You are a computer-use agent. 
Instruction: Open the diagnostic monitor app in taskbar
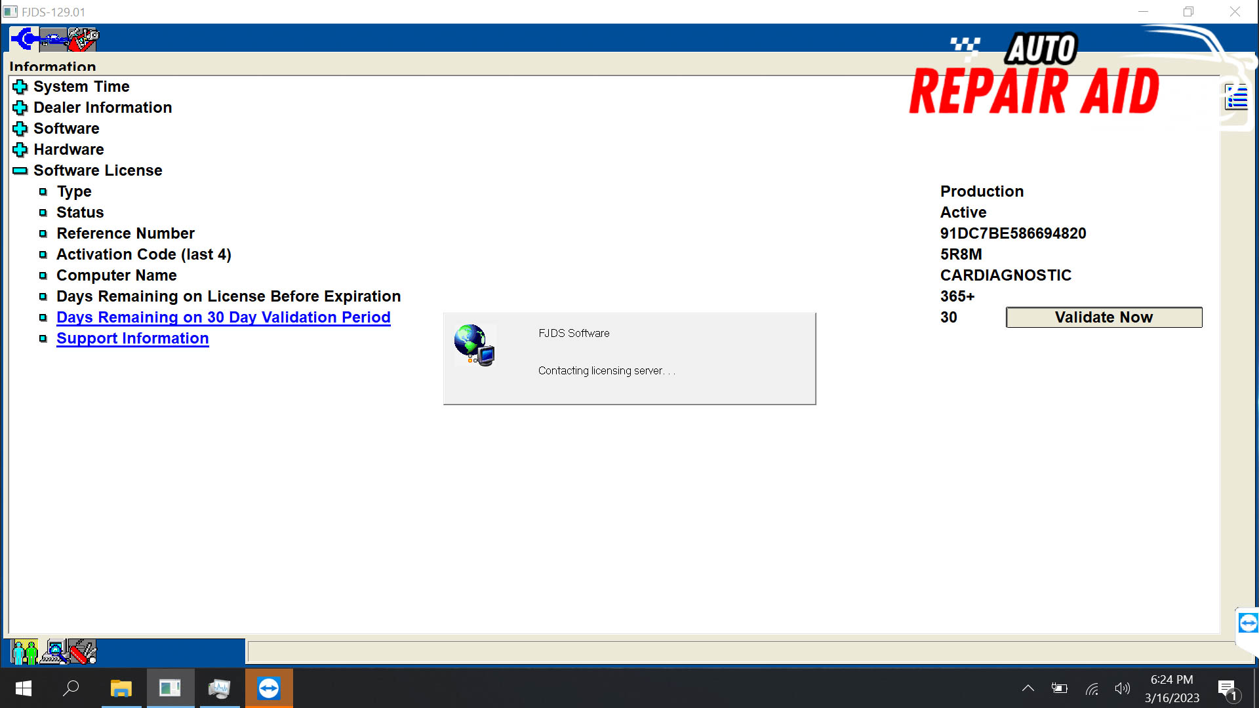coord(220,688)
